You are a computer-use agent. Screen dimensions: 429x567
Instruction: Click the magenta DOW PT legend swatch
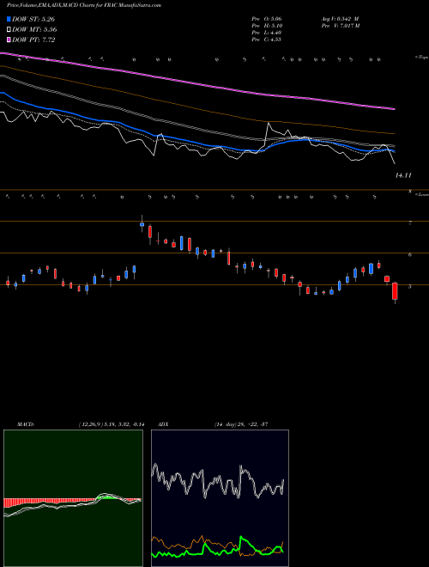[x=9, y=40]
